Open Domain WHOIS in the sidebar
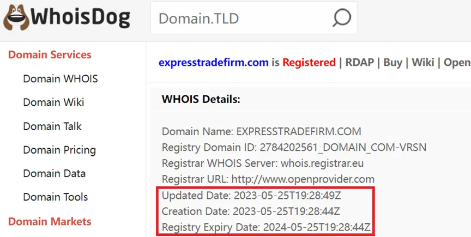Screen dimensions: 471x237 (61, 78)
